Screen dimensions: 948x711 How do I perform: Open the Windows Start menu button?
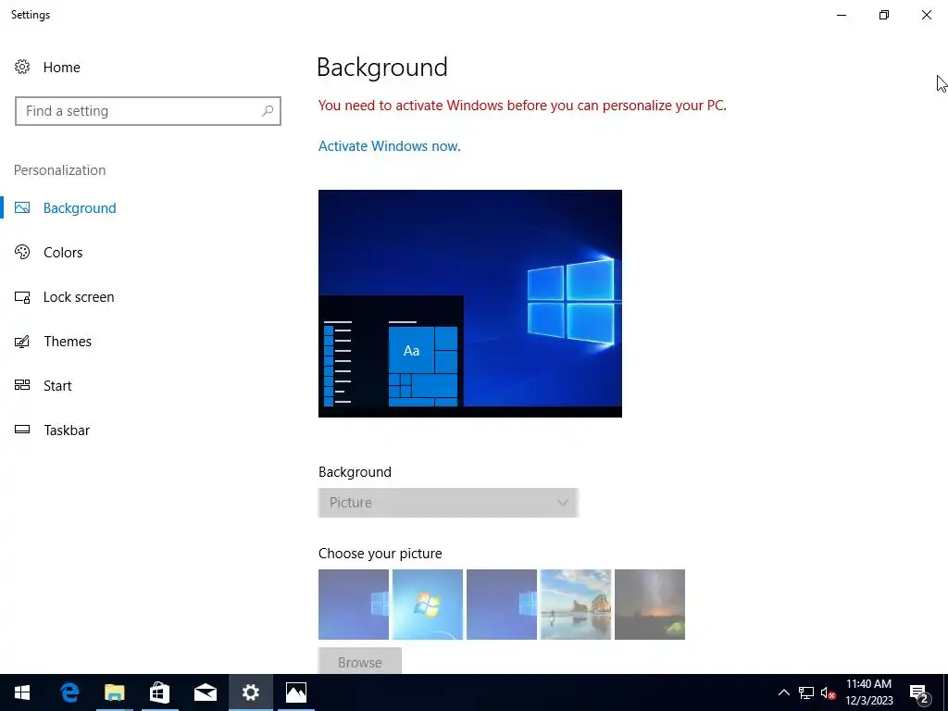pos(22,692)
